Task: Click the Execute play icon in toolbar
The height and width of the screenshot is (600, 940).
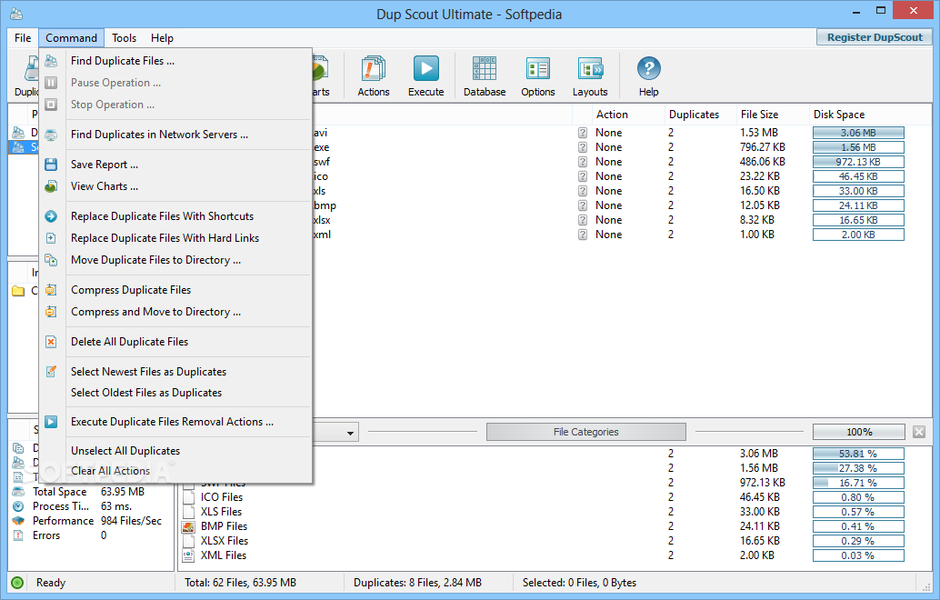Action: [x=426, y=69]
